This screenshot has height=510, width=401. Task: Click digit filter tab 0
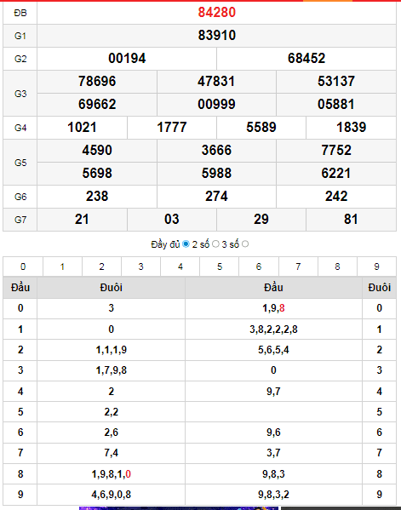23,266
